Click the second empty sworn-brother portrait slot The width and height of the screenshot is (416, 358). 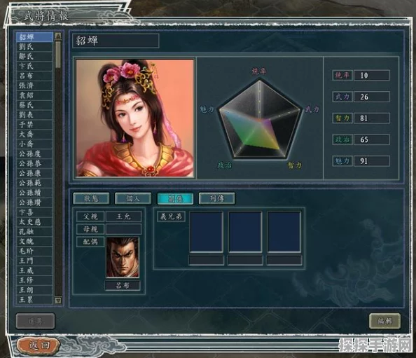pos(245,232)
